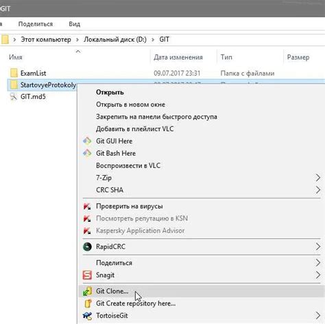Click Kaspersky icon beside Проверить на вирусы
The height and width of the screenshot is (324, 325).
[87, 206]
